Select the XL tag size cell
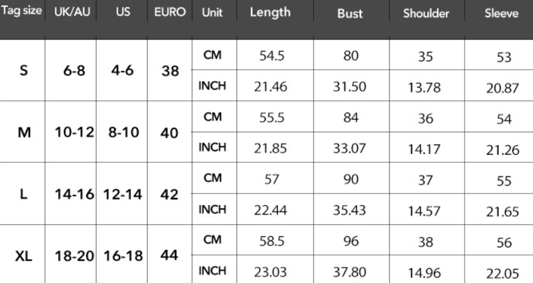533x283 pixels. pos(24,256)
